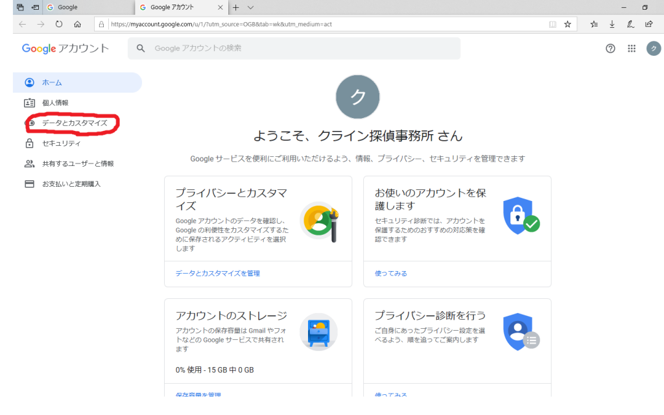Add this page to favorites star
The width and height of the screenshot is (664, 415).
567,24
